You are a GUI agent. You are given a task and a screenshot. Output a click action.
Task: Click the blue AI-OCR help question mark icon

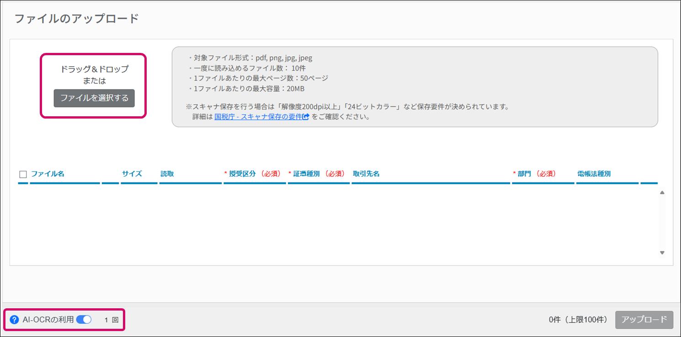tap(14, 320)
